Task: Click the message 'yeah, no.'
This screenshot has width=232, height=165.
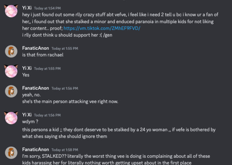Action: [31, 95]
